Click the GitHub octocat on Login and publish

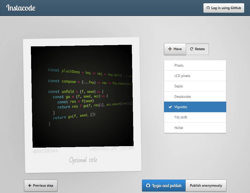pyautogui.click(x=148, y=185)
